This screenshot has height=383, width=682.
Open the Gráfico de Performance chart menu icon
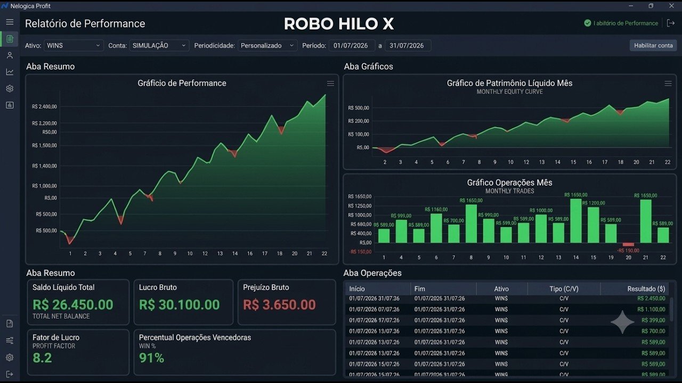coord(330,84)
